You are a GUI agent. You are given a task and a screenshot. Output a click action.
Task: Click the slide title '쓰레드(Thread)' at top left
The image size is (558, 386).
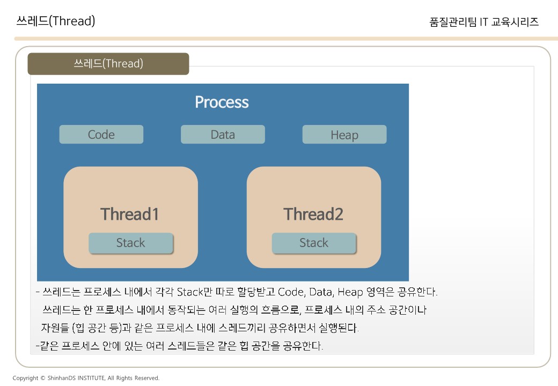(x=55, y=21)
